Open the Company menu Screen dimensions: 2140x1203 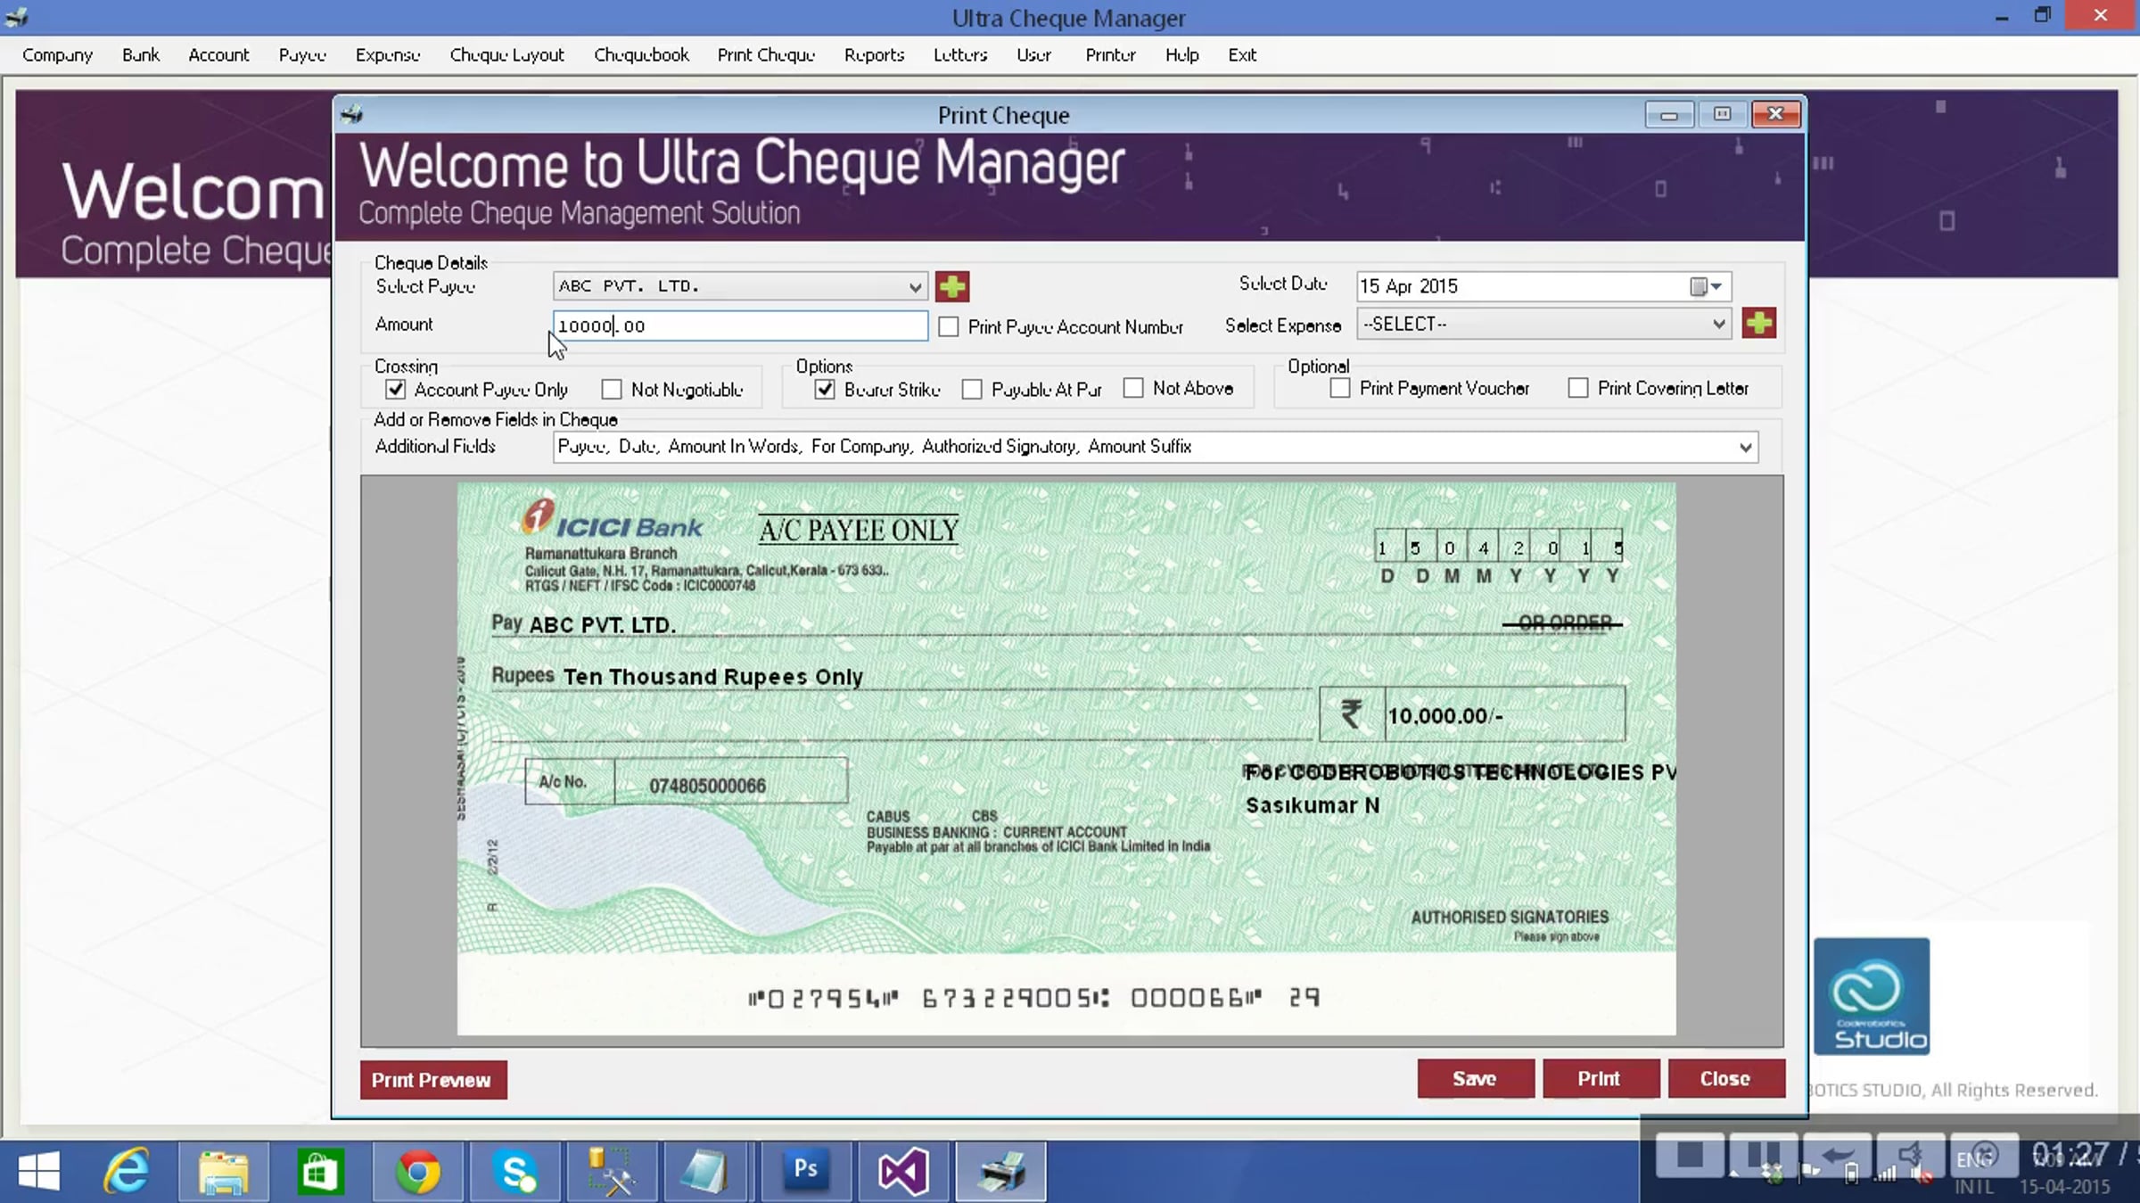57,55
